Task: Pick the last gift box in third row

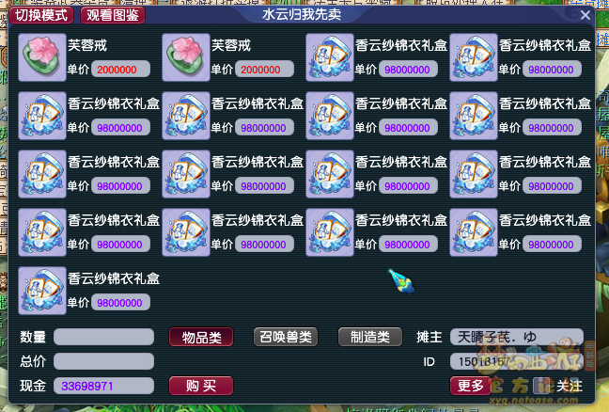Action: tap(473, 174)
